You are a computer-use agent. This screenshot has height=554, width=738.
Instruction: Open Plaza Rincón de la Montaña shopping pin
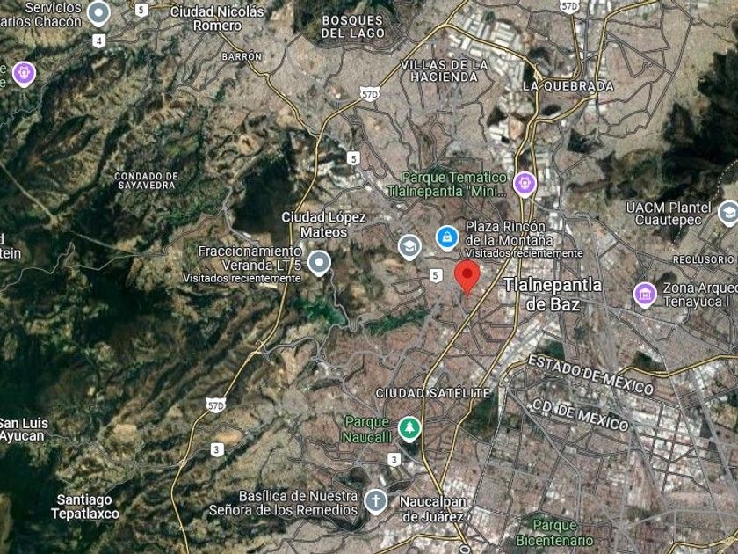pyautogui.click(x=447, y=238)
